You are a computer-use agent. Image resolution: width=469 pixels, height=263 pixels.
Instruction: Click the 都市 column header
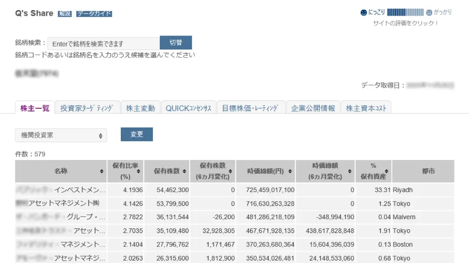coord(423,171)
